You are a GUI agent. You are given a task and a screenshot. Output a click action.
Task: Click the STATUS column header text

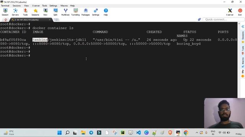click(x=190, y=32)
